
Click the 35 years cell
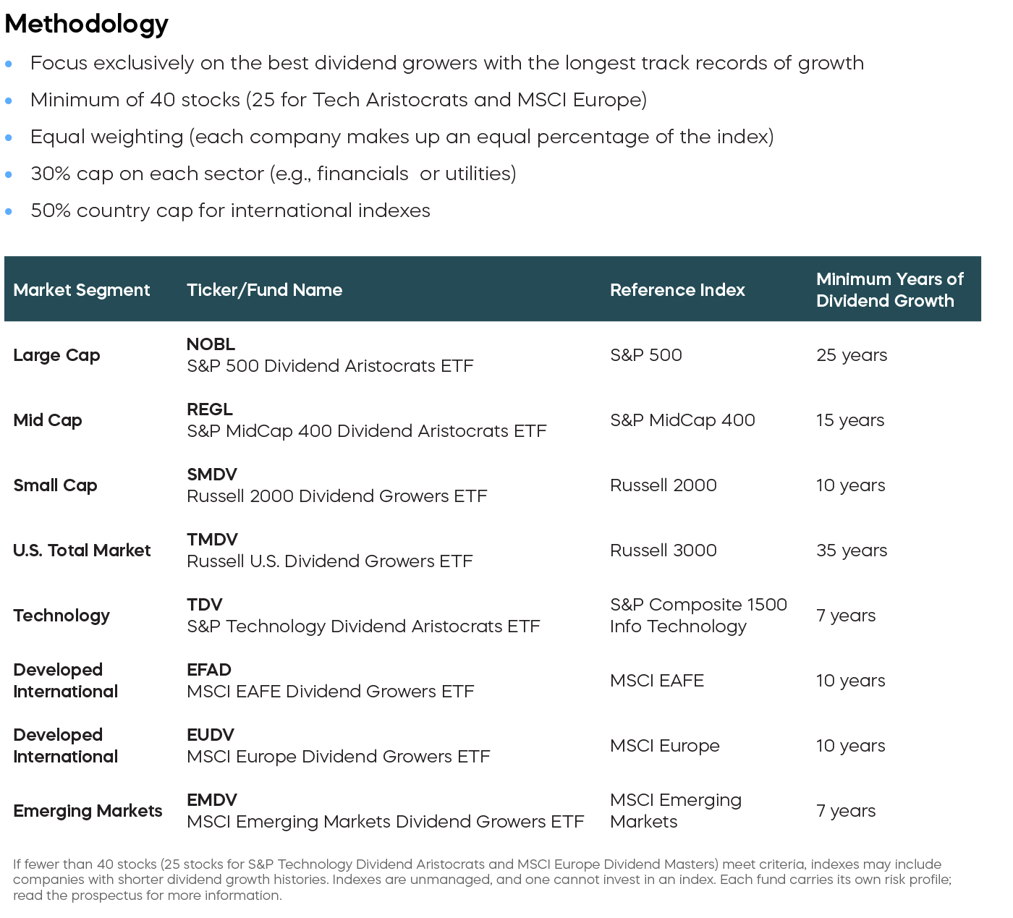point(852,551)
